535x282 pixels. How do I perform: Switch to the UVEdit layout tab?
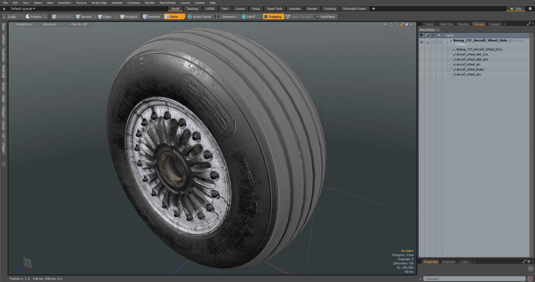tap(210, 9)
